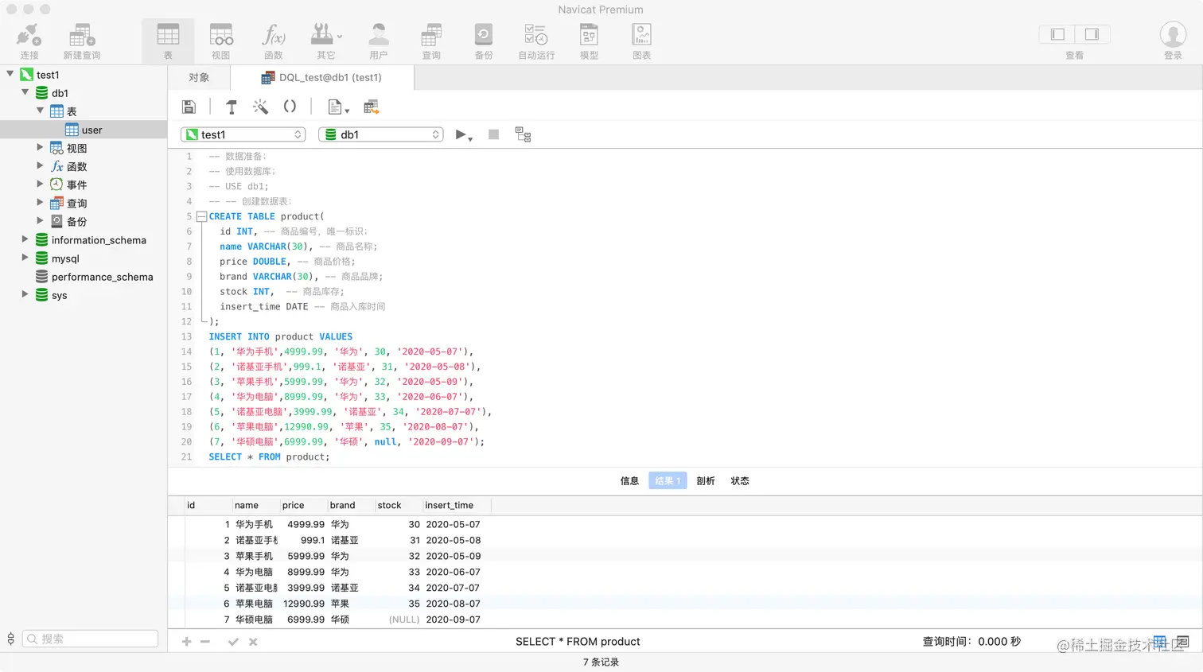This screenshot has height=672, width=1203.
Task: Expand the events group in the tree
Action: pyautogui.click(x=40, y=184)
